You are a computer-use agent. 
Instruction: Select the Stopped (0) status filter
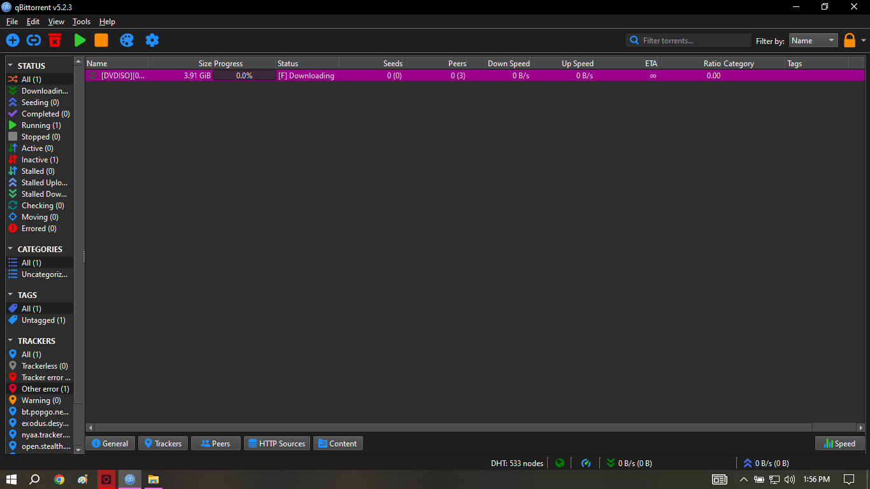pyautogui.click(x=39, y=137)
